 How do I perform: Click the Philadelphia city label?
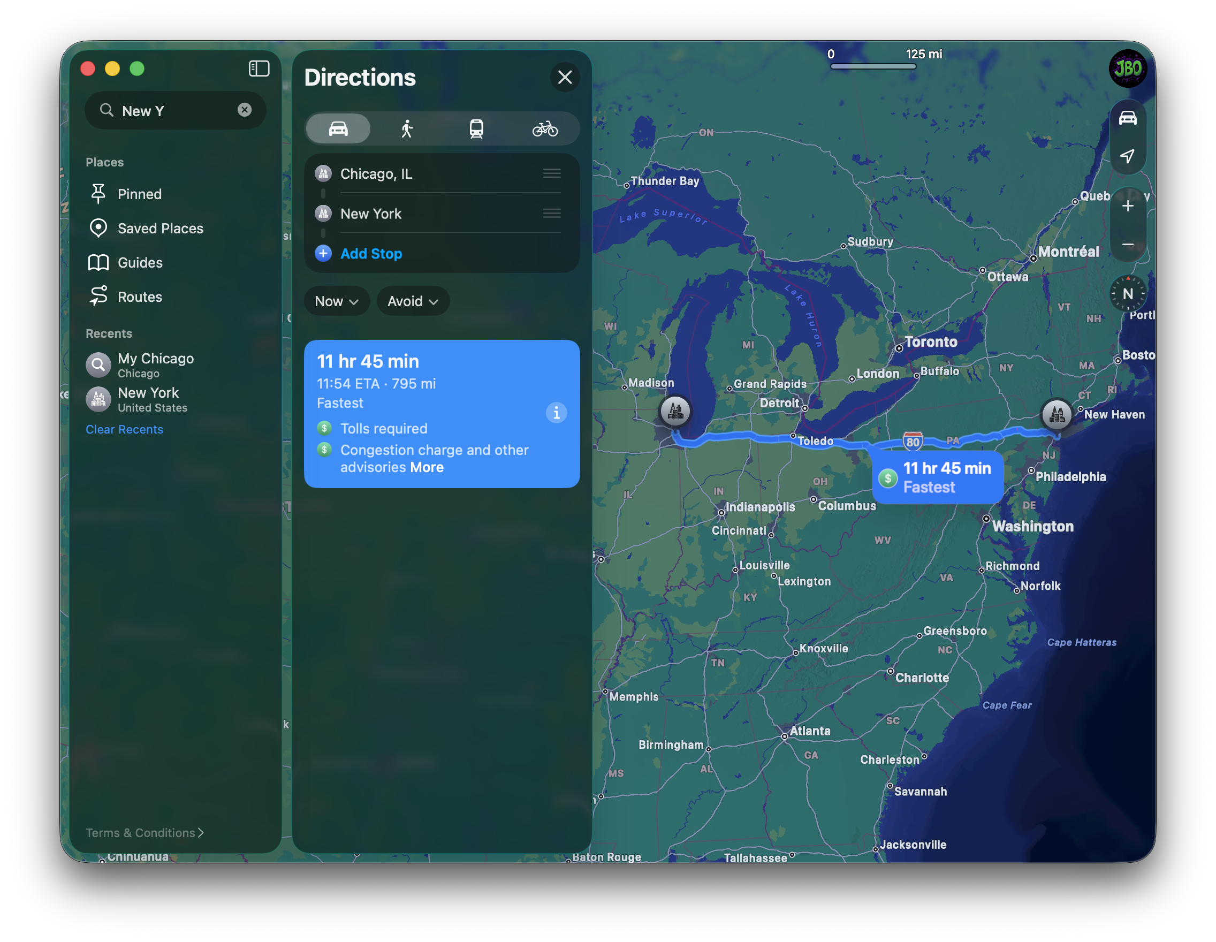coord(1070,477)
